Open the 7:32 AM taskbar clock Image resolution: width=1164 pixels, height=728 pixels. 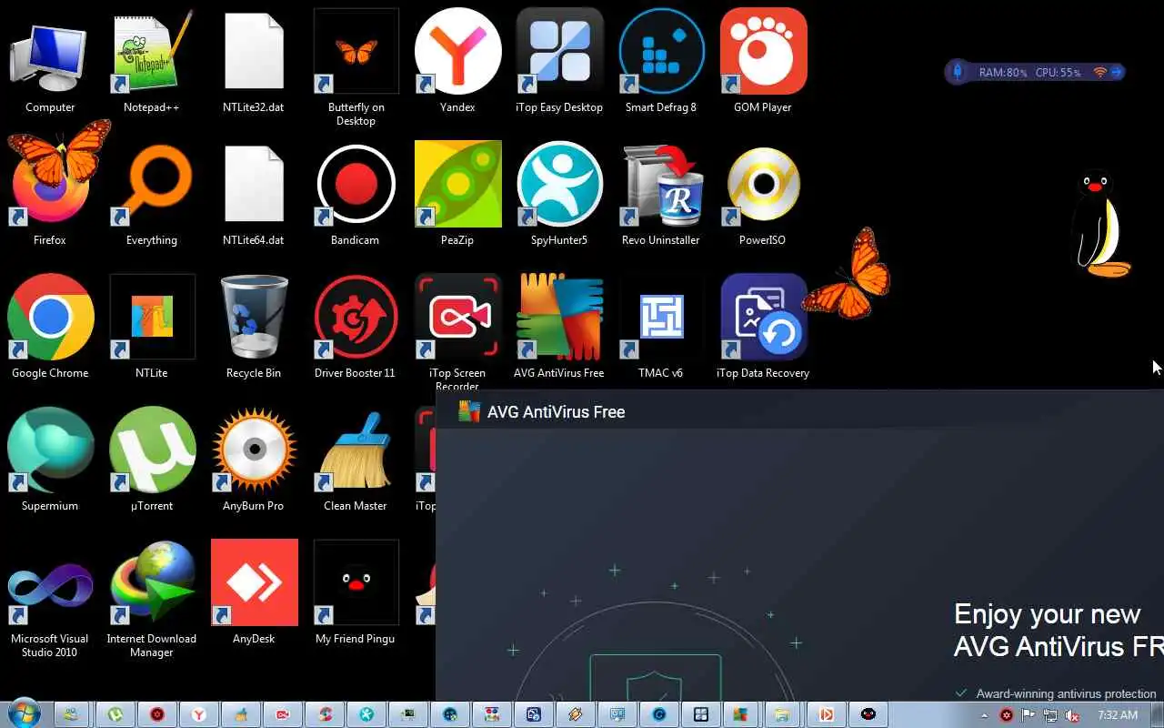1118,715
